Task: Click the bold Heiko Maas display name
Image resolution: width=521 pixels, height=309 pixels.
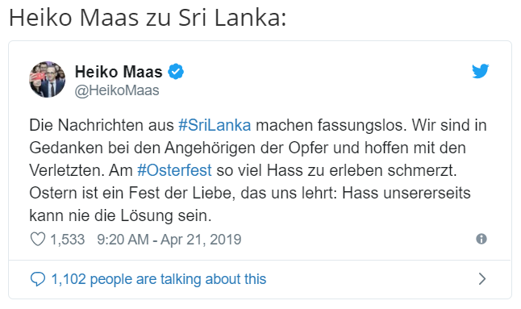Action: pyautogui.click(x=119, y=72)
